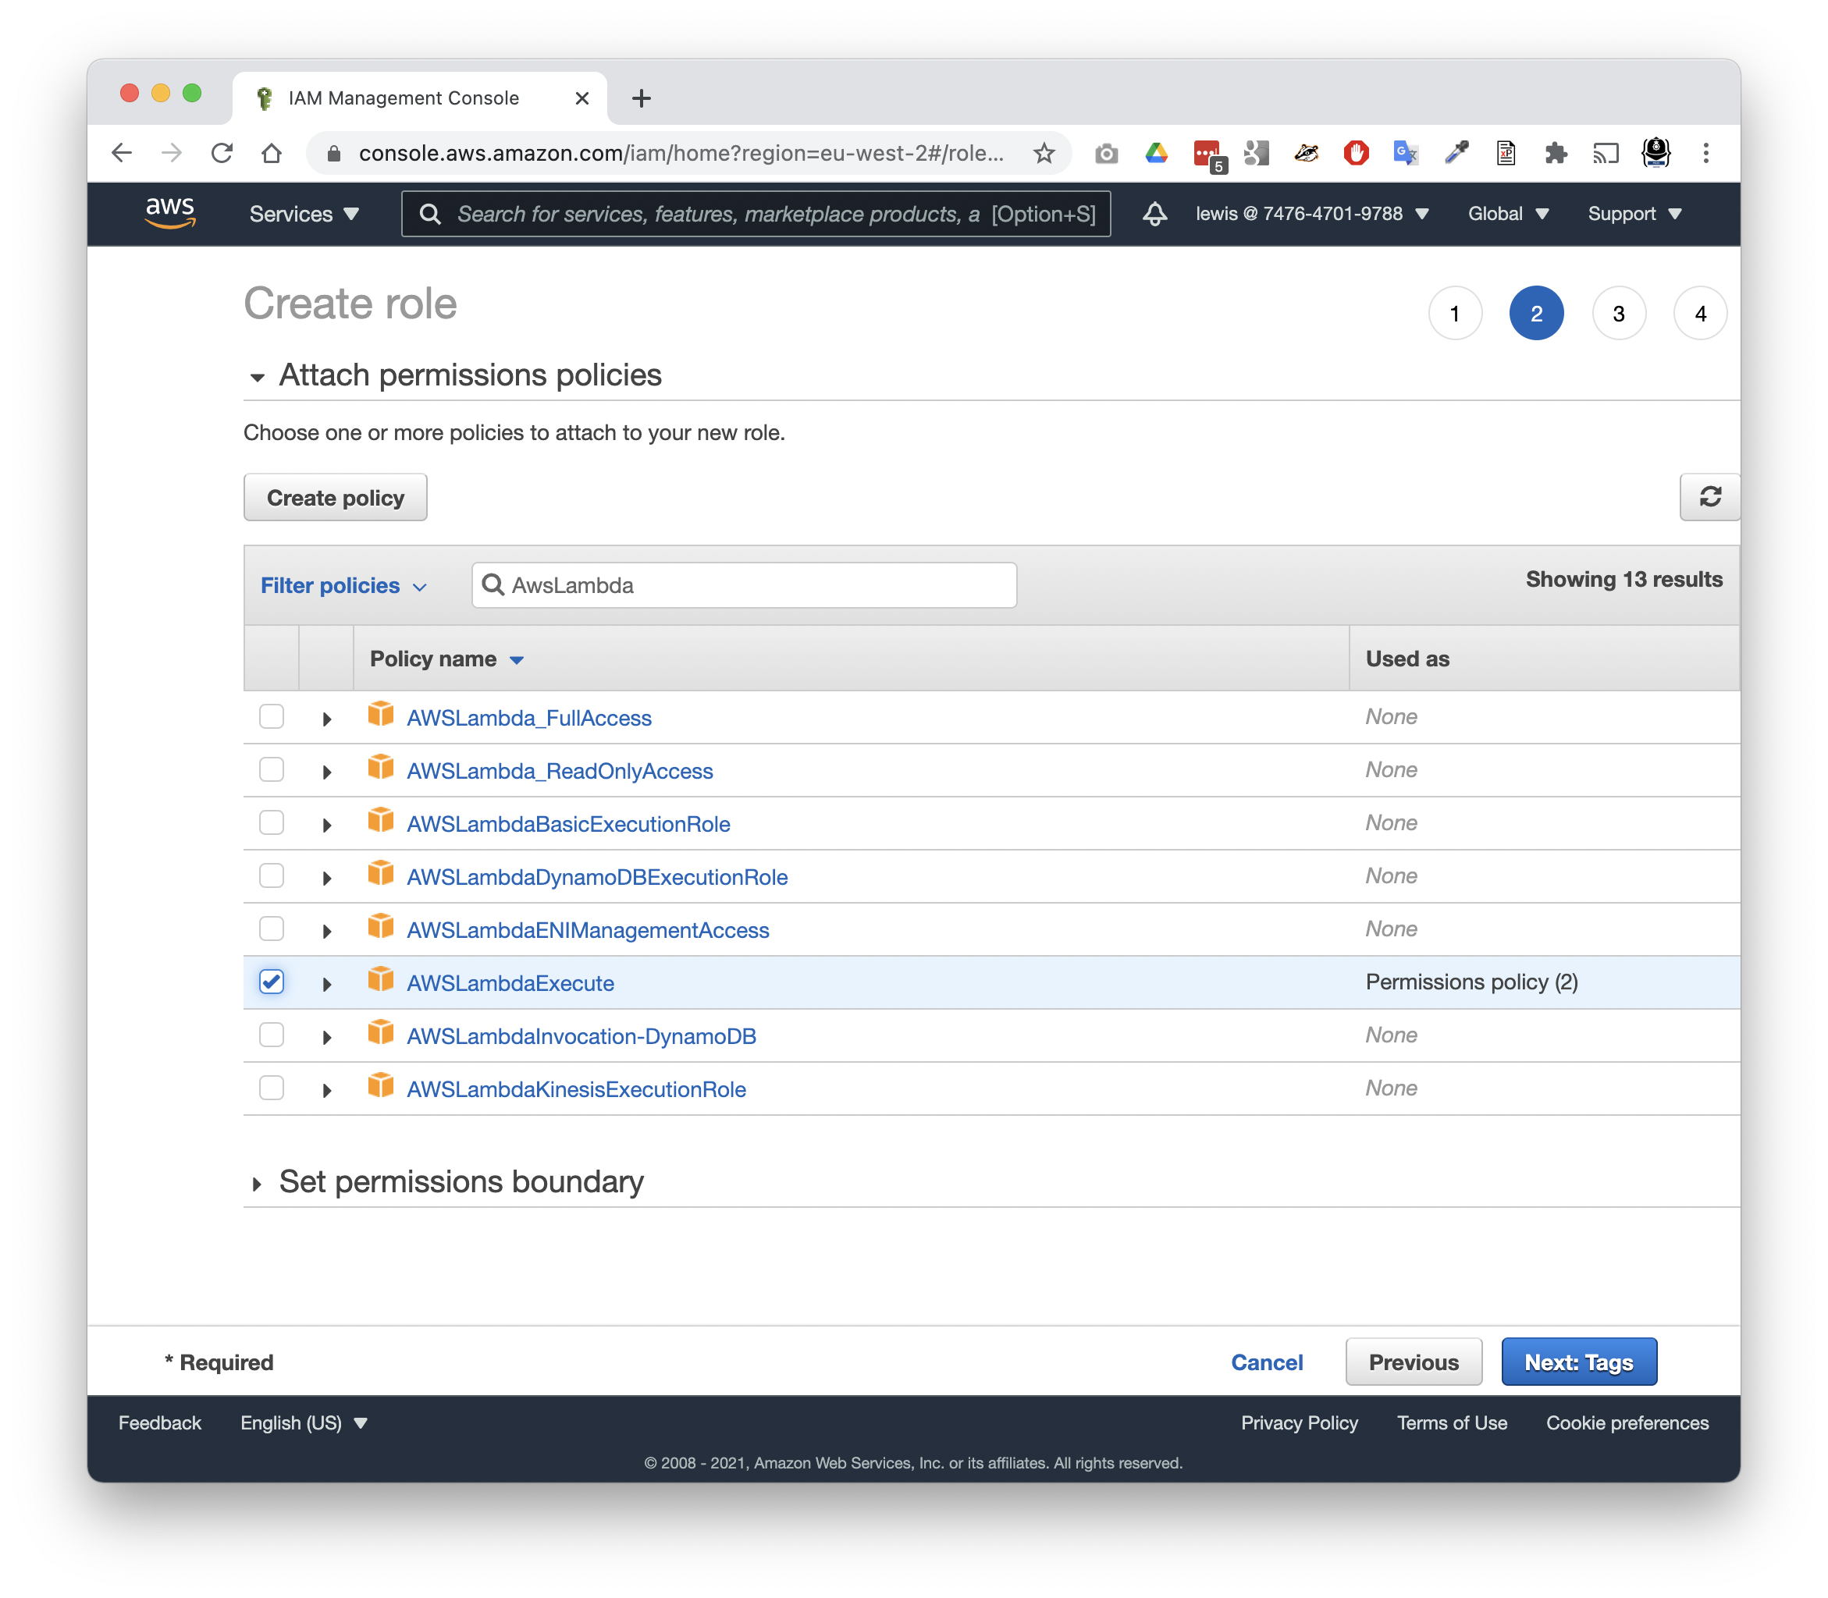Screen dimensions: 1828x1598
Task: Click the AWSLambdaDynamoDBExecutionRole policy icon
Action: tap(379, 874)
